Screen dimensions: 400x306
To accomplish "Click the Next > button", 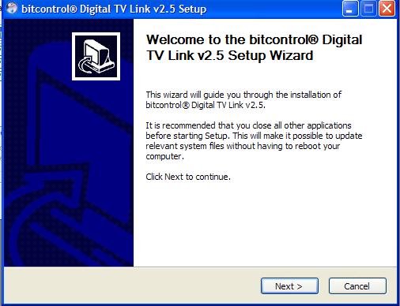I will [x=289, y=285].
